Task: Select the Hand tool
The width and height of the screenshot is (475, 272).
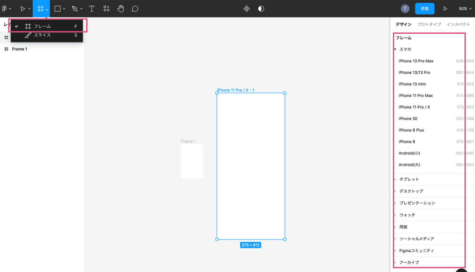Action: (x=121, y=9)
